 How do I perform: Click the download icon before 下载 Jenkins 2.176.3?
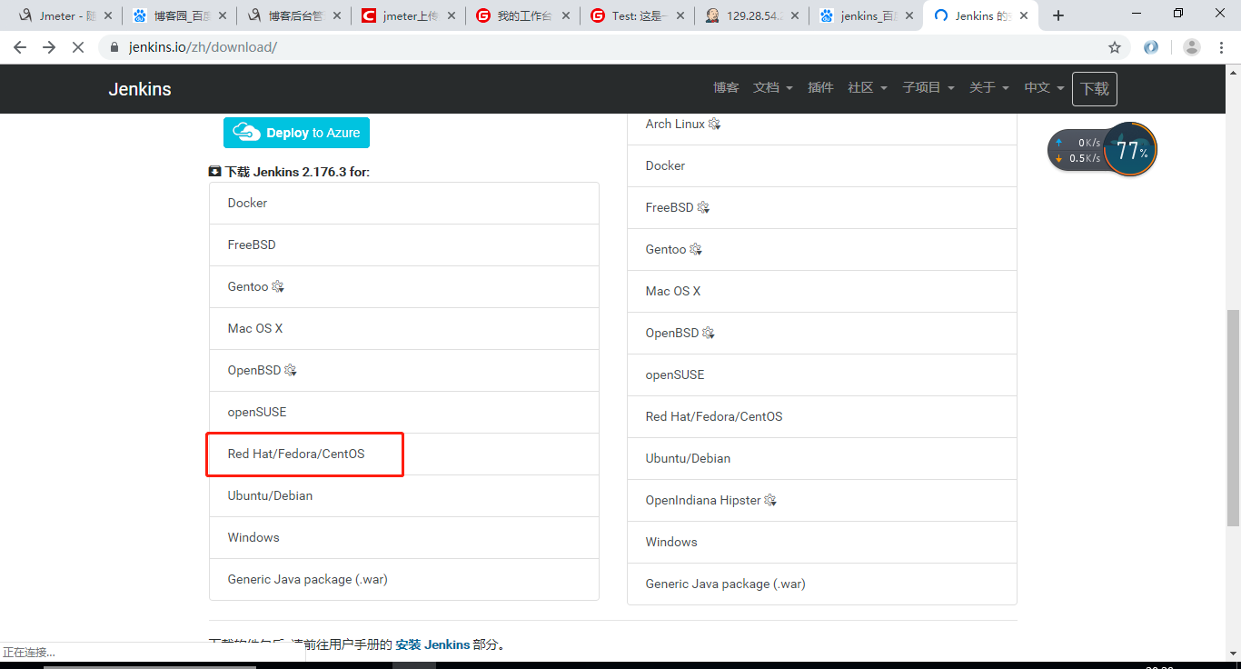pyautogui.click(x=213, y=171)
